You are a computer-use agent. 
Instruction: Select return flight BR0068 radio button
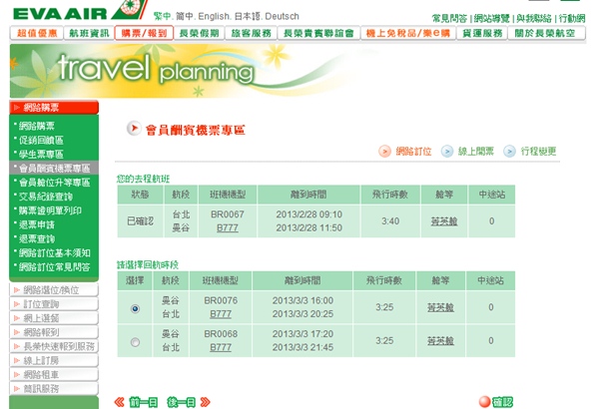135,342
